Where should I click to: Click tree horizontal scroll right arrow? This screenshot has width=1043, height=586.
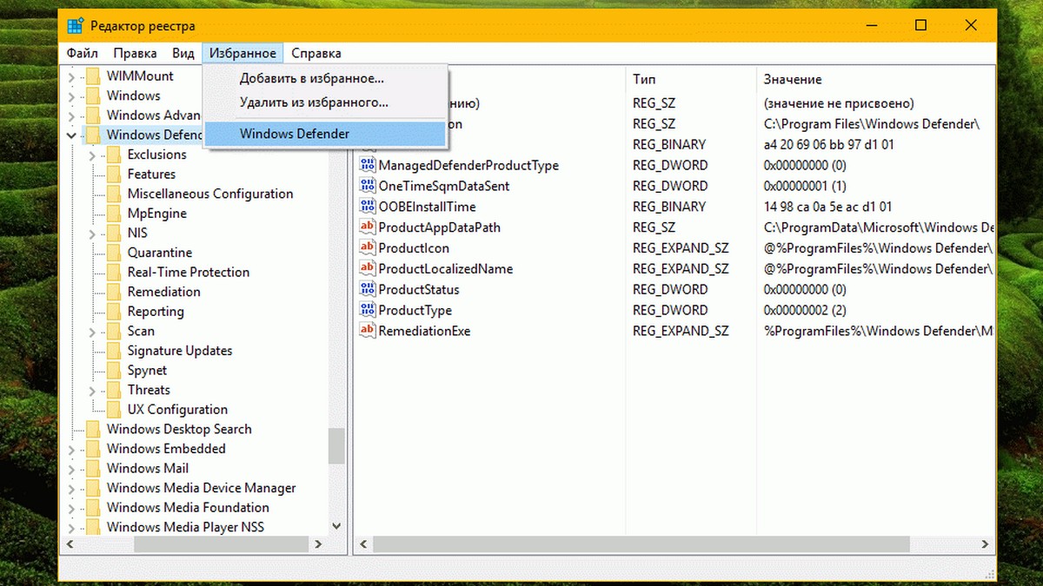click(318, 544)
